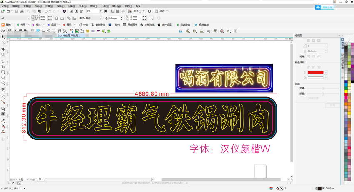The image size is (354, 192).
Task: Toggle show rulers button
Action: [112, 11]
